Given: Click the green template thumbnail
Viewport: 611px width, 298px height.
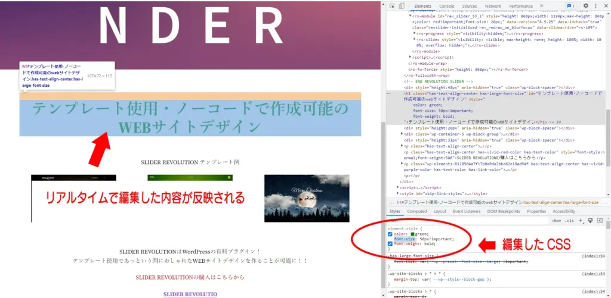Looking at the screenshot, I should [190, 178].
